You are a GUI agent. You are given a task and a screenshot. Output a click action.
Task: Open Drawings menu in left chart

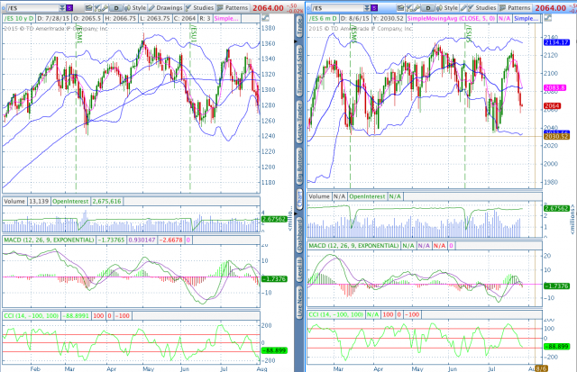[166, 8]
